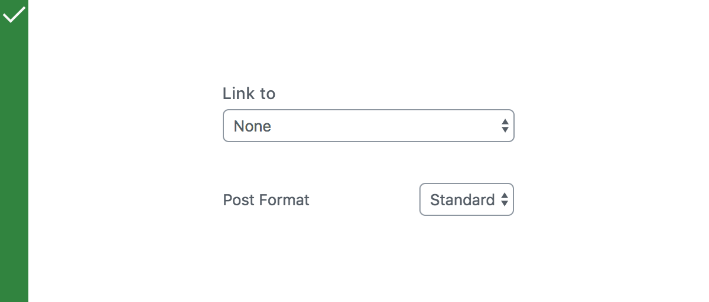Image resolution: width=709 pixels, height=302 pixels.
Task: Click the Standard value in Post Format
Action: click(x=462, y=200)
